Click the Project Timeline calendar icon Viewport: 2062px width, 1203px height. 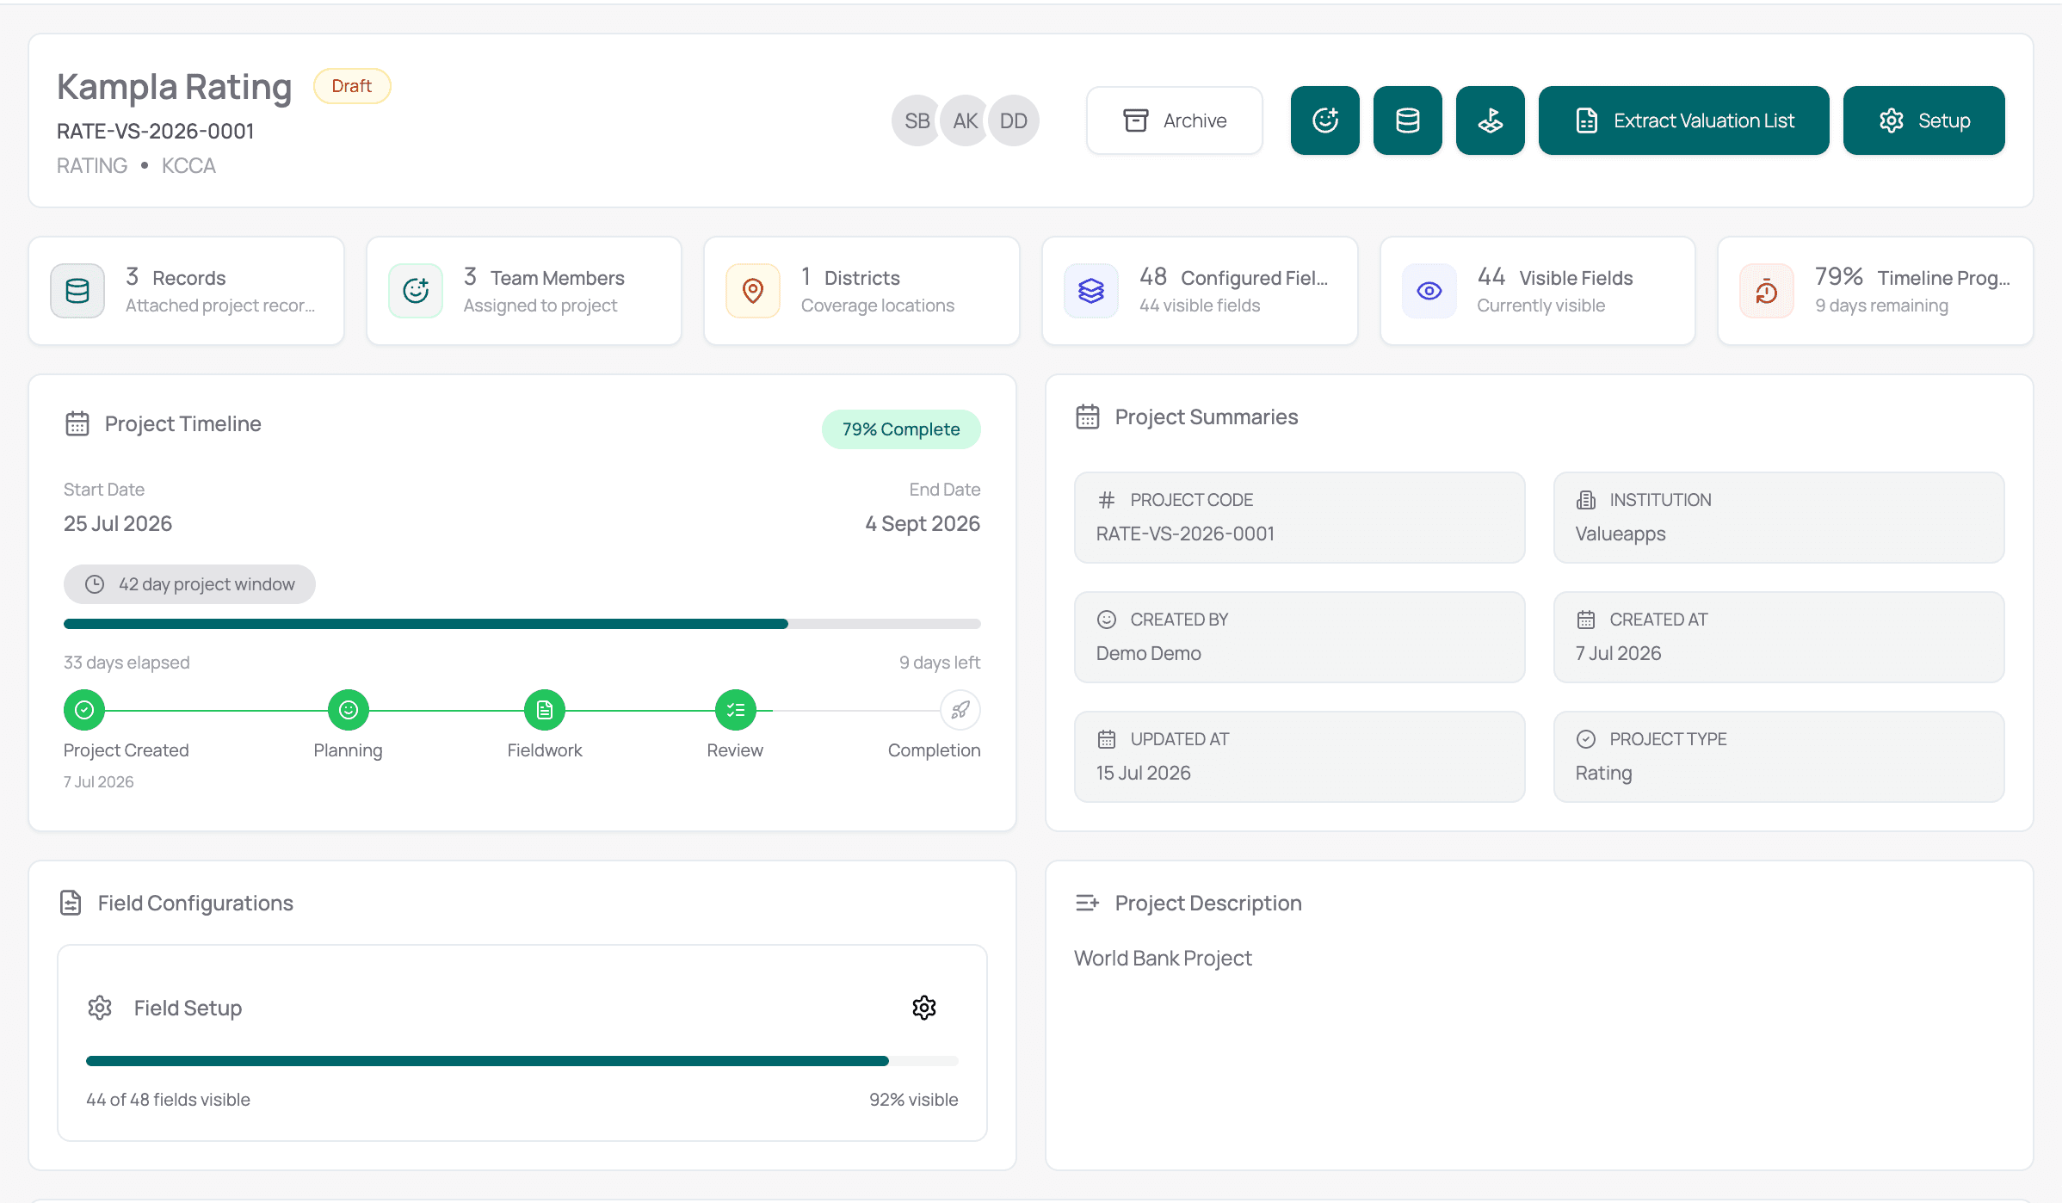point(77,423)
